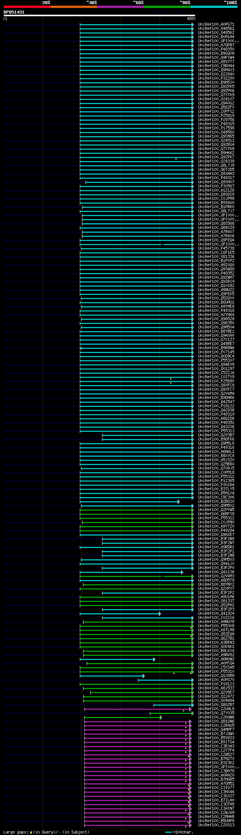Select the UniRef100_P49284 label

point(216,531)
